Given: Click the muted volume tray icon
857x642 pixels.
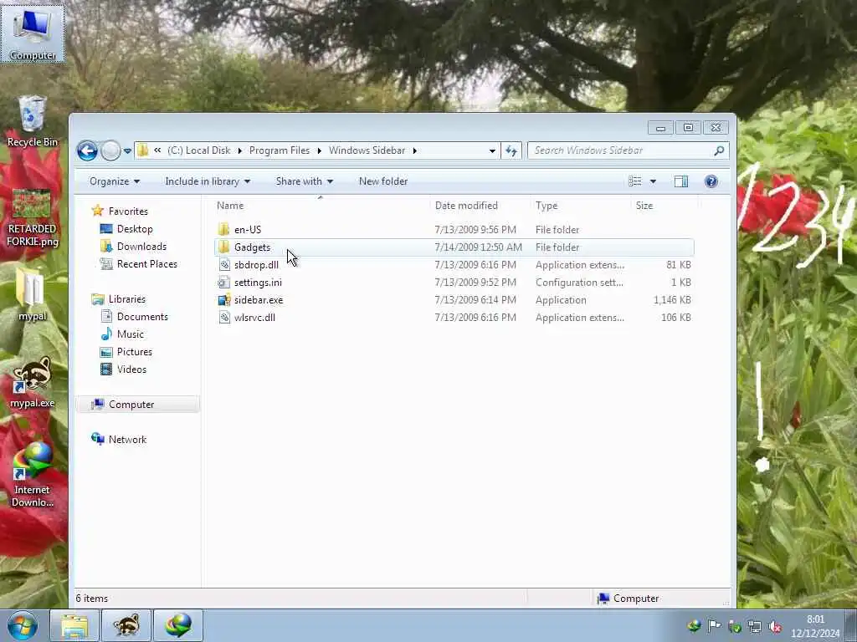Looking at the screenshot, I should point(775,626).
